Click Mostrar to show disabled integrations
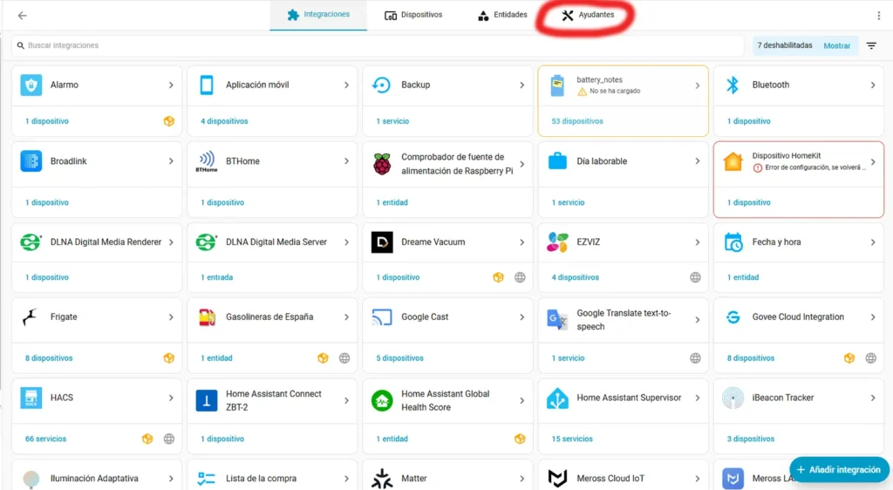The image size is (893, 490). coord(836,45)
